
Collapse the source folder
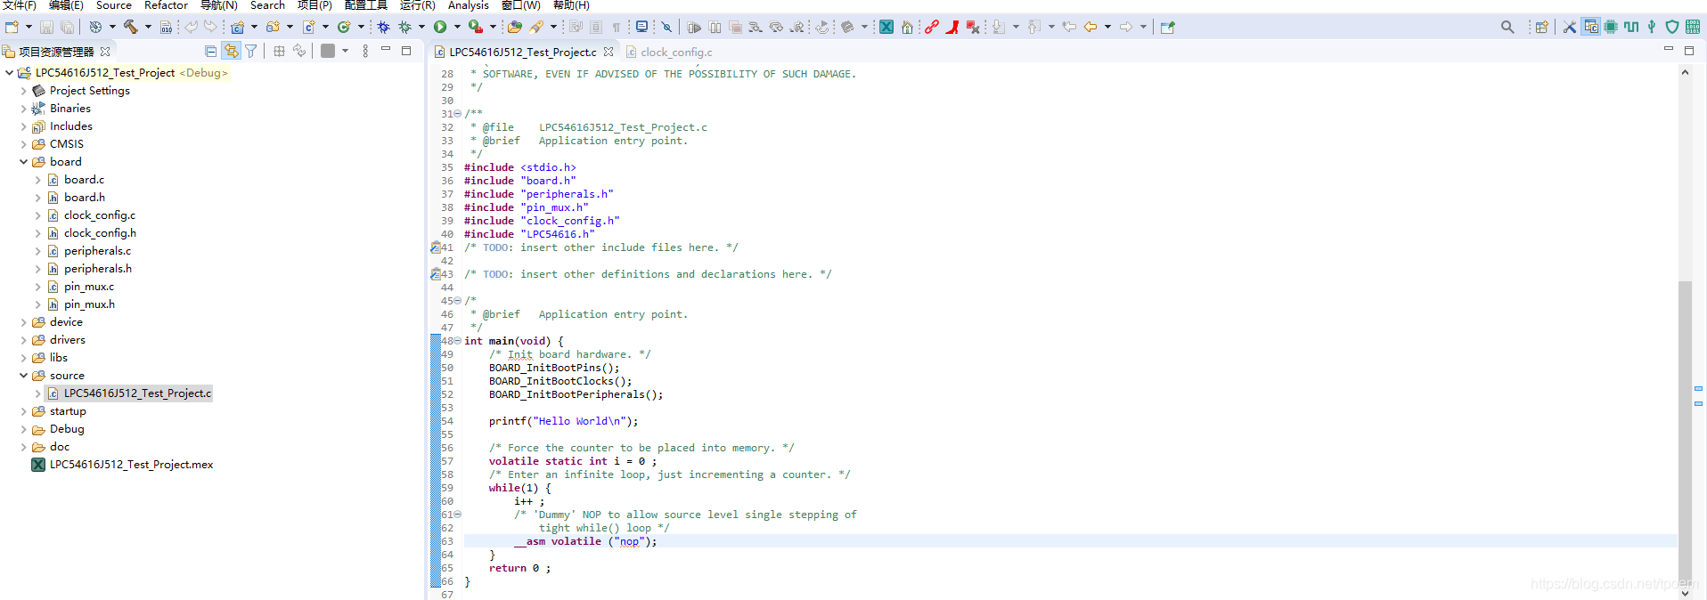23,376
